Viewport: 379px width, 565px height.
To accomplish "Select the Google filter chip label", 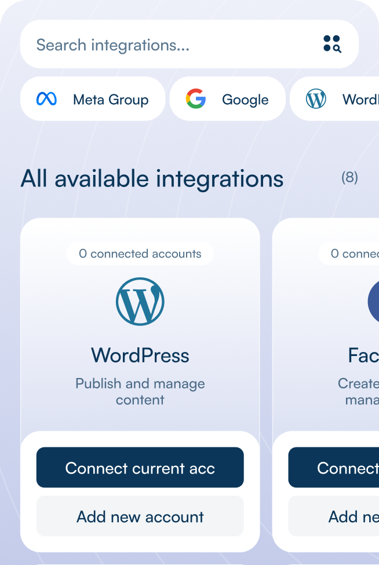I will click(x=245, y=100).
